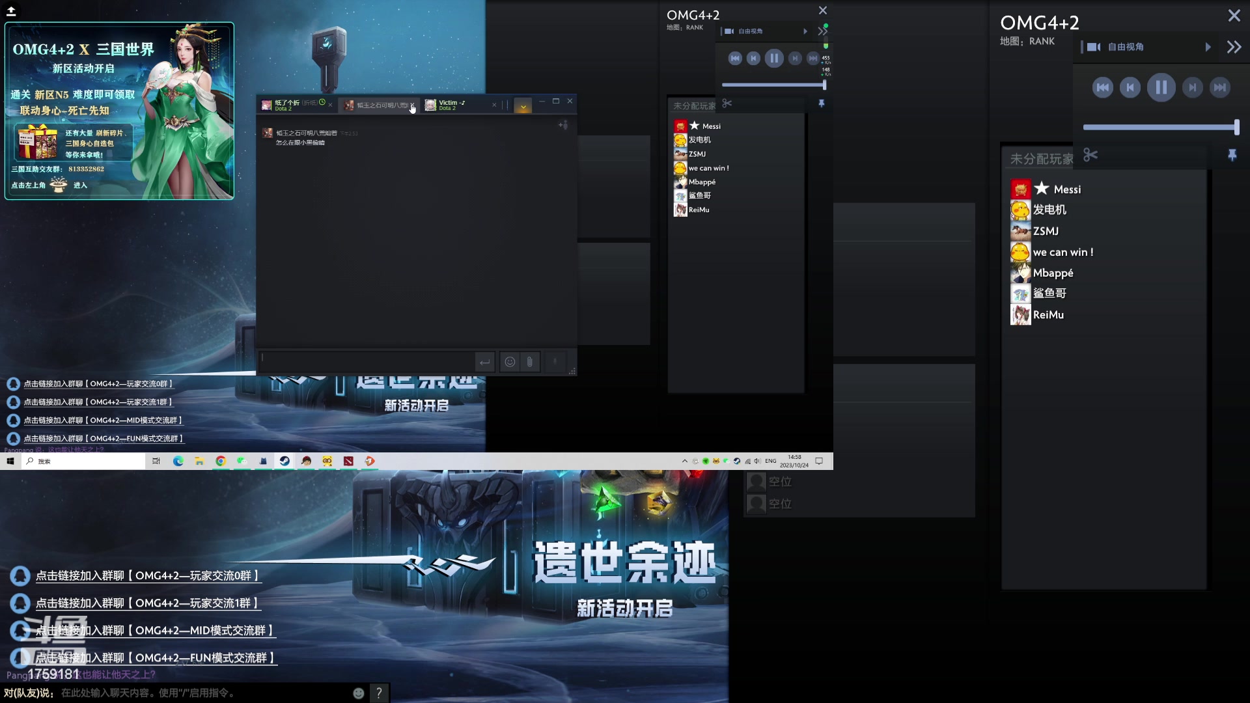Open Steam from the taskbar
The height and width of the screenshot is (703, 1250).
pyautogui.click(x=285, y=461)
